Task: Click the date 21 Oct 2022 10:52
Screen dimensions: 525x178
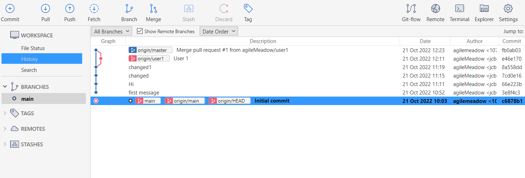Action: 424,92
